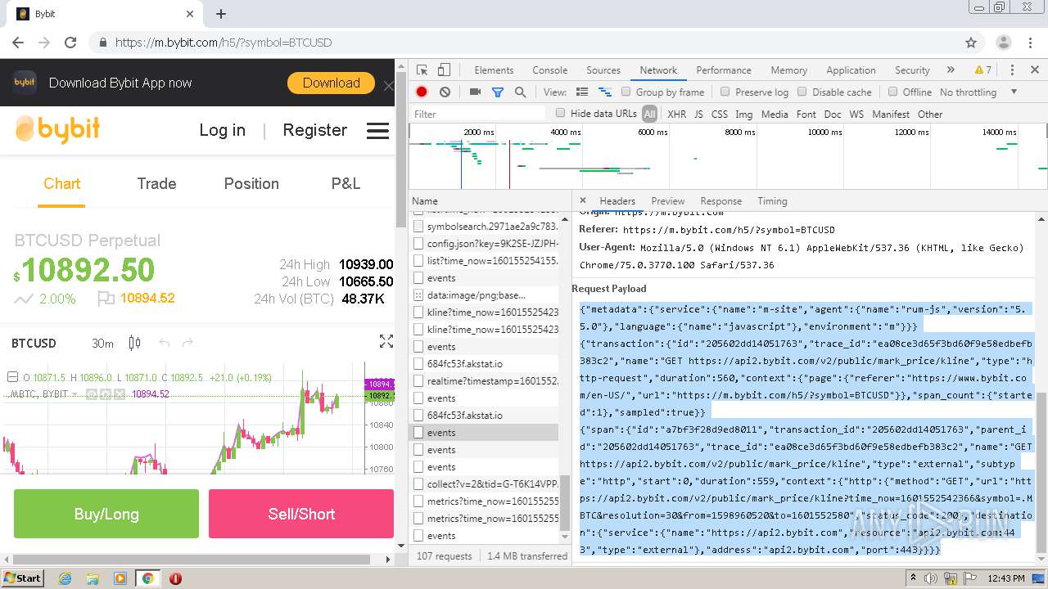Click the Log in link
Viewport: 1048px width, 589px height.
pyautogui.click(x=222, y=130)
